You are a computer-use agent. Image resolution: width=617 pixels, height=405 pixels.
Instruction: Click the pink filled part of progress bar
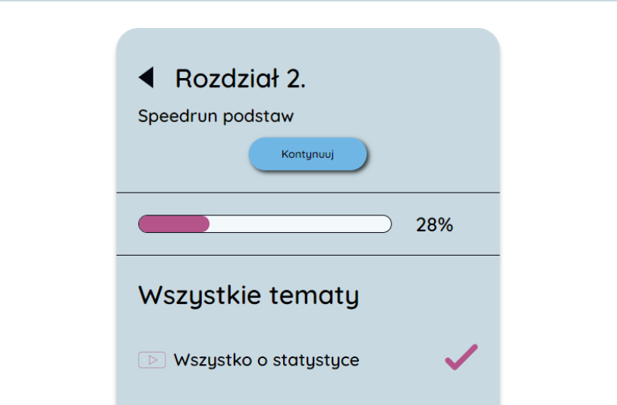[174, 224]
